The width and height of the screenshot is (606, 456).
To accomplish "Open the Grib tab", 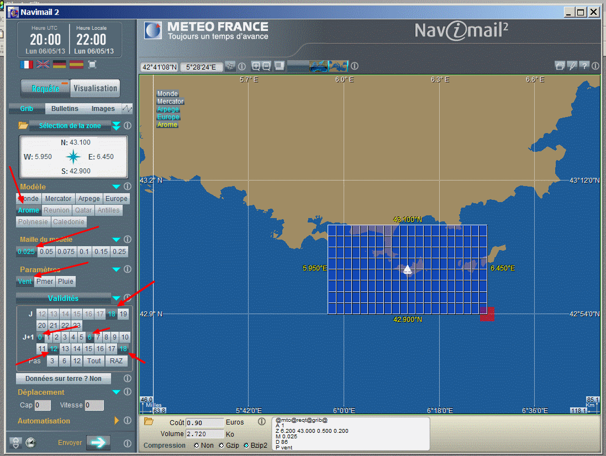I will click(x=27, y=109).
